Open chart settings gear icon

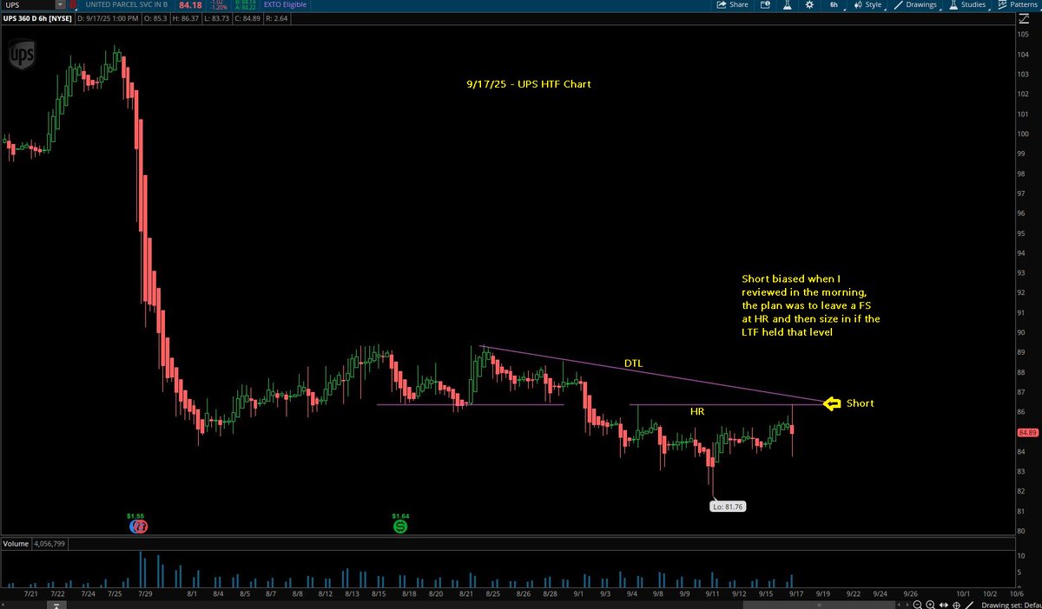pyautogui.click(x=808, y=4)
